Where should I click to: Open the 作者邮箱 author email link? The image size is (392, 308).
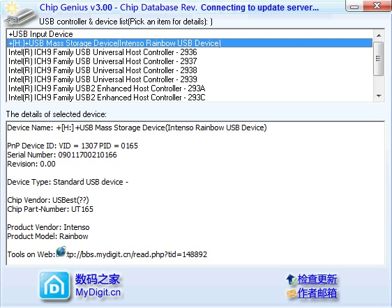[x=317, y=293]
